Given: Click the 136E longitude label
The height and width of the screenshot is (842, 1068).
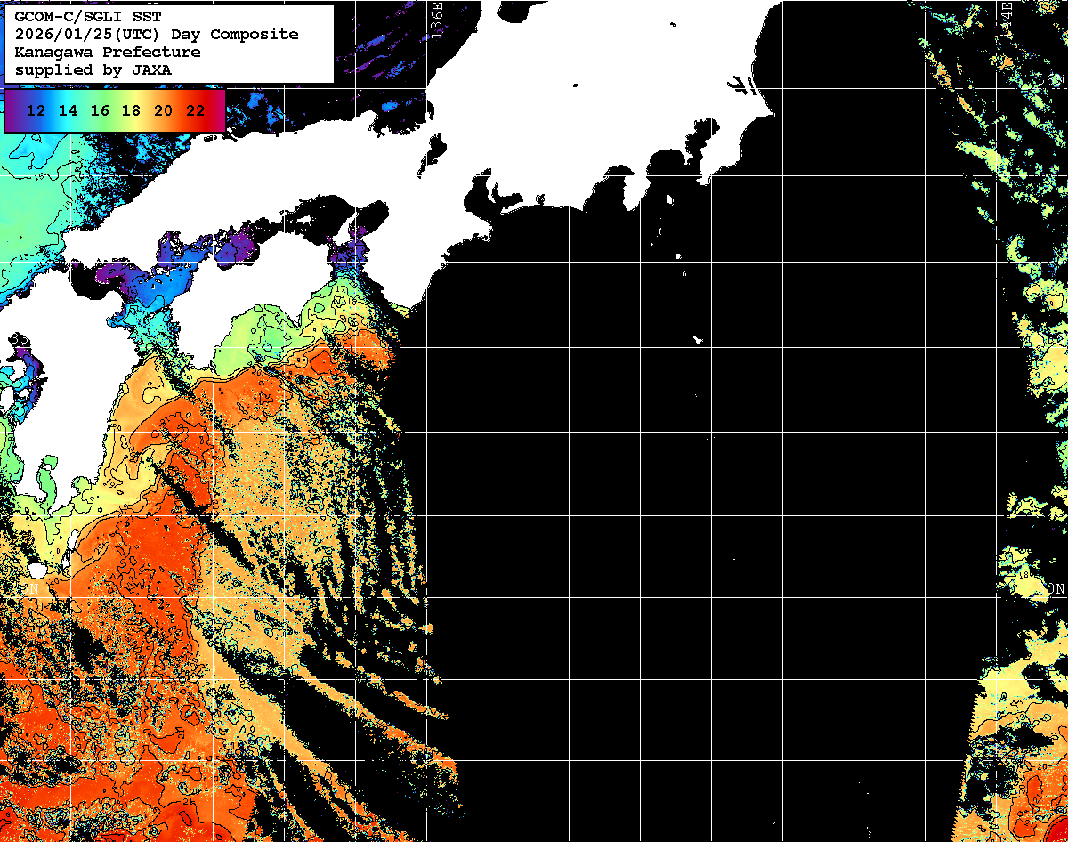Looking at the screenshot, I should (x=435, y=20).
